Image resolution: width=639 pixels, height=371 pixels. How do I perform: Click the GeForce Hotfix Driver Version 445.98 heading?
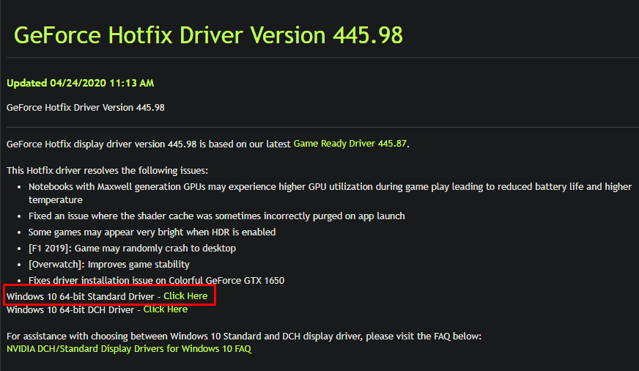click(x=208, y=35)
